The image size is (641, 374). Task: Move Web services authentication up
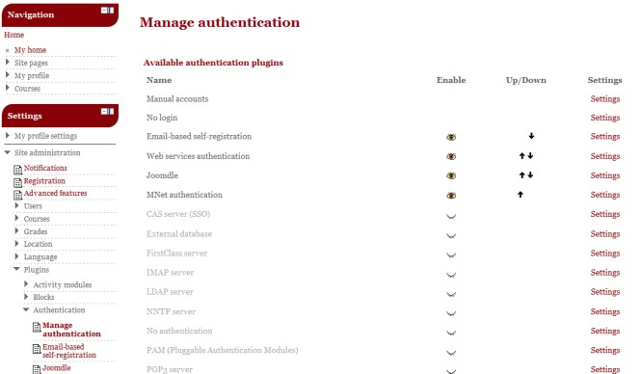[x=521, y=156]
